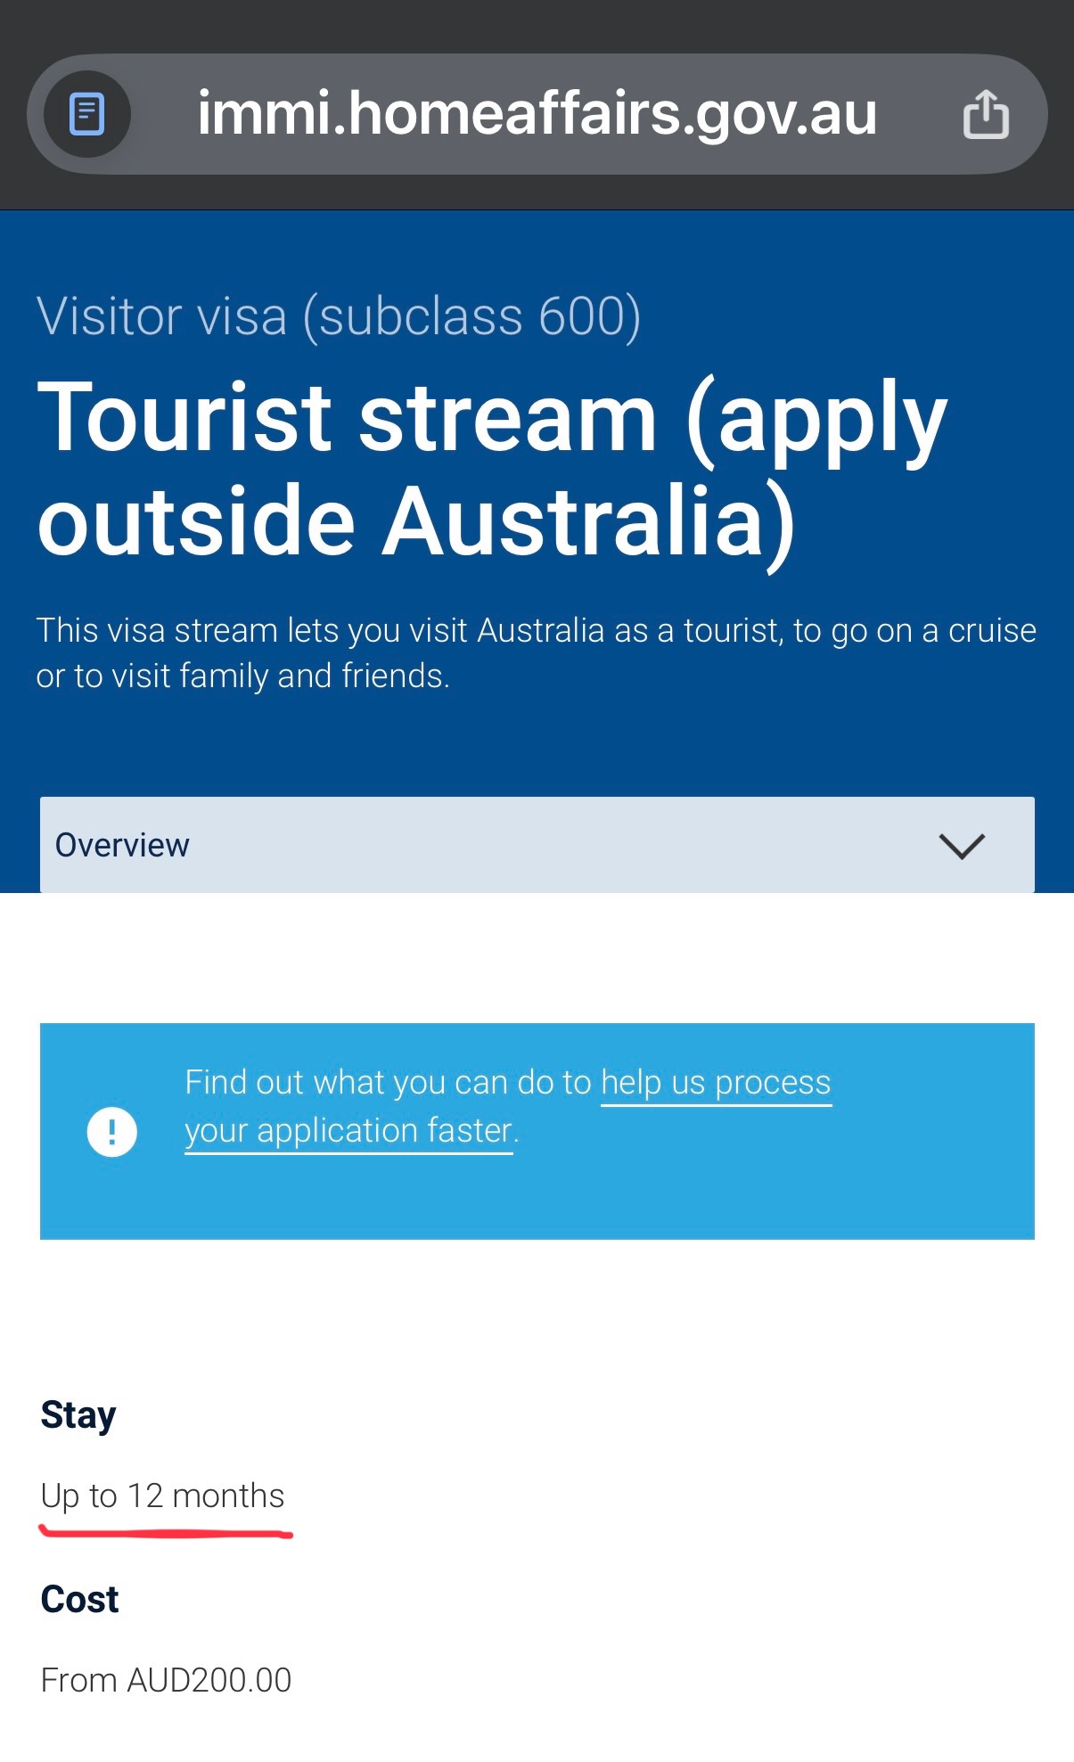The height and width of the screenshot is (1762, 1074).
Task: Select the "From AUD200.00" price text
Action: click(166, 1681)
